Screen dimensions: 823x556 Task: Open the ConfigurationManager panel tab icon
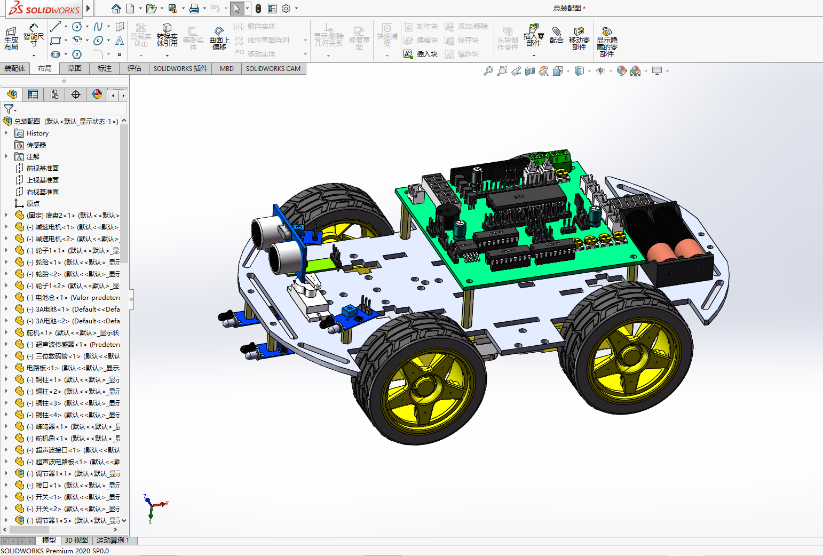[x=54, y=94]
